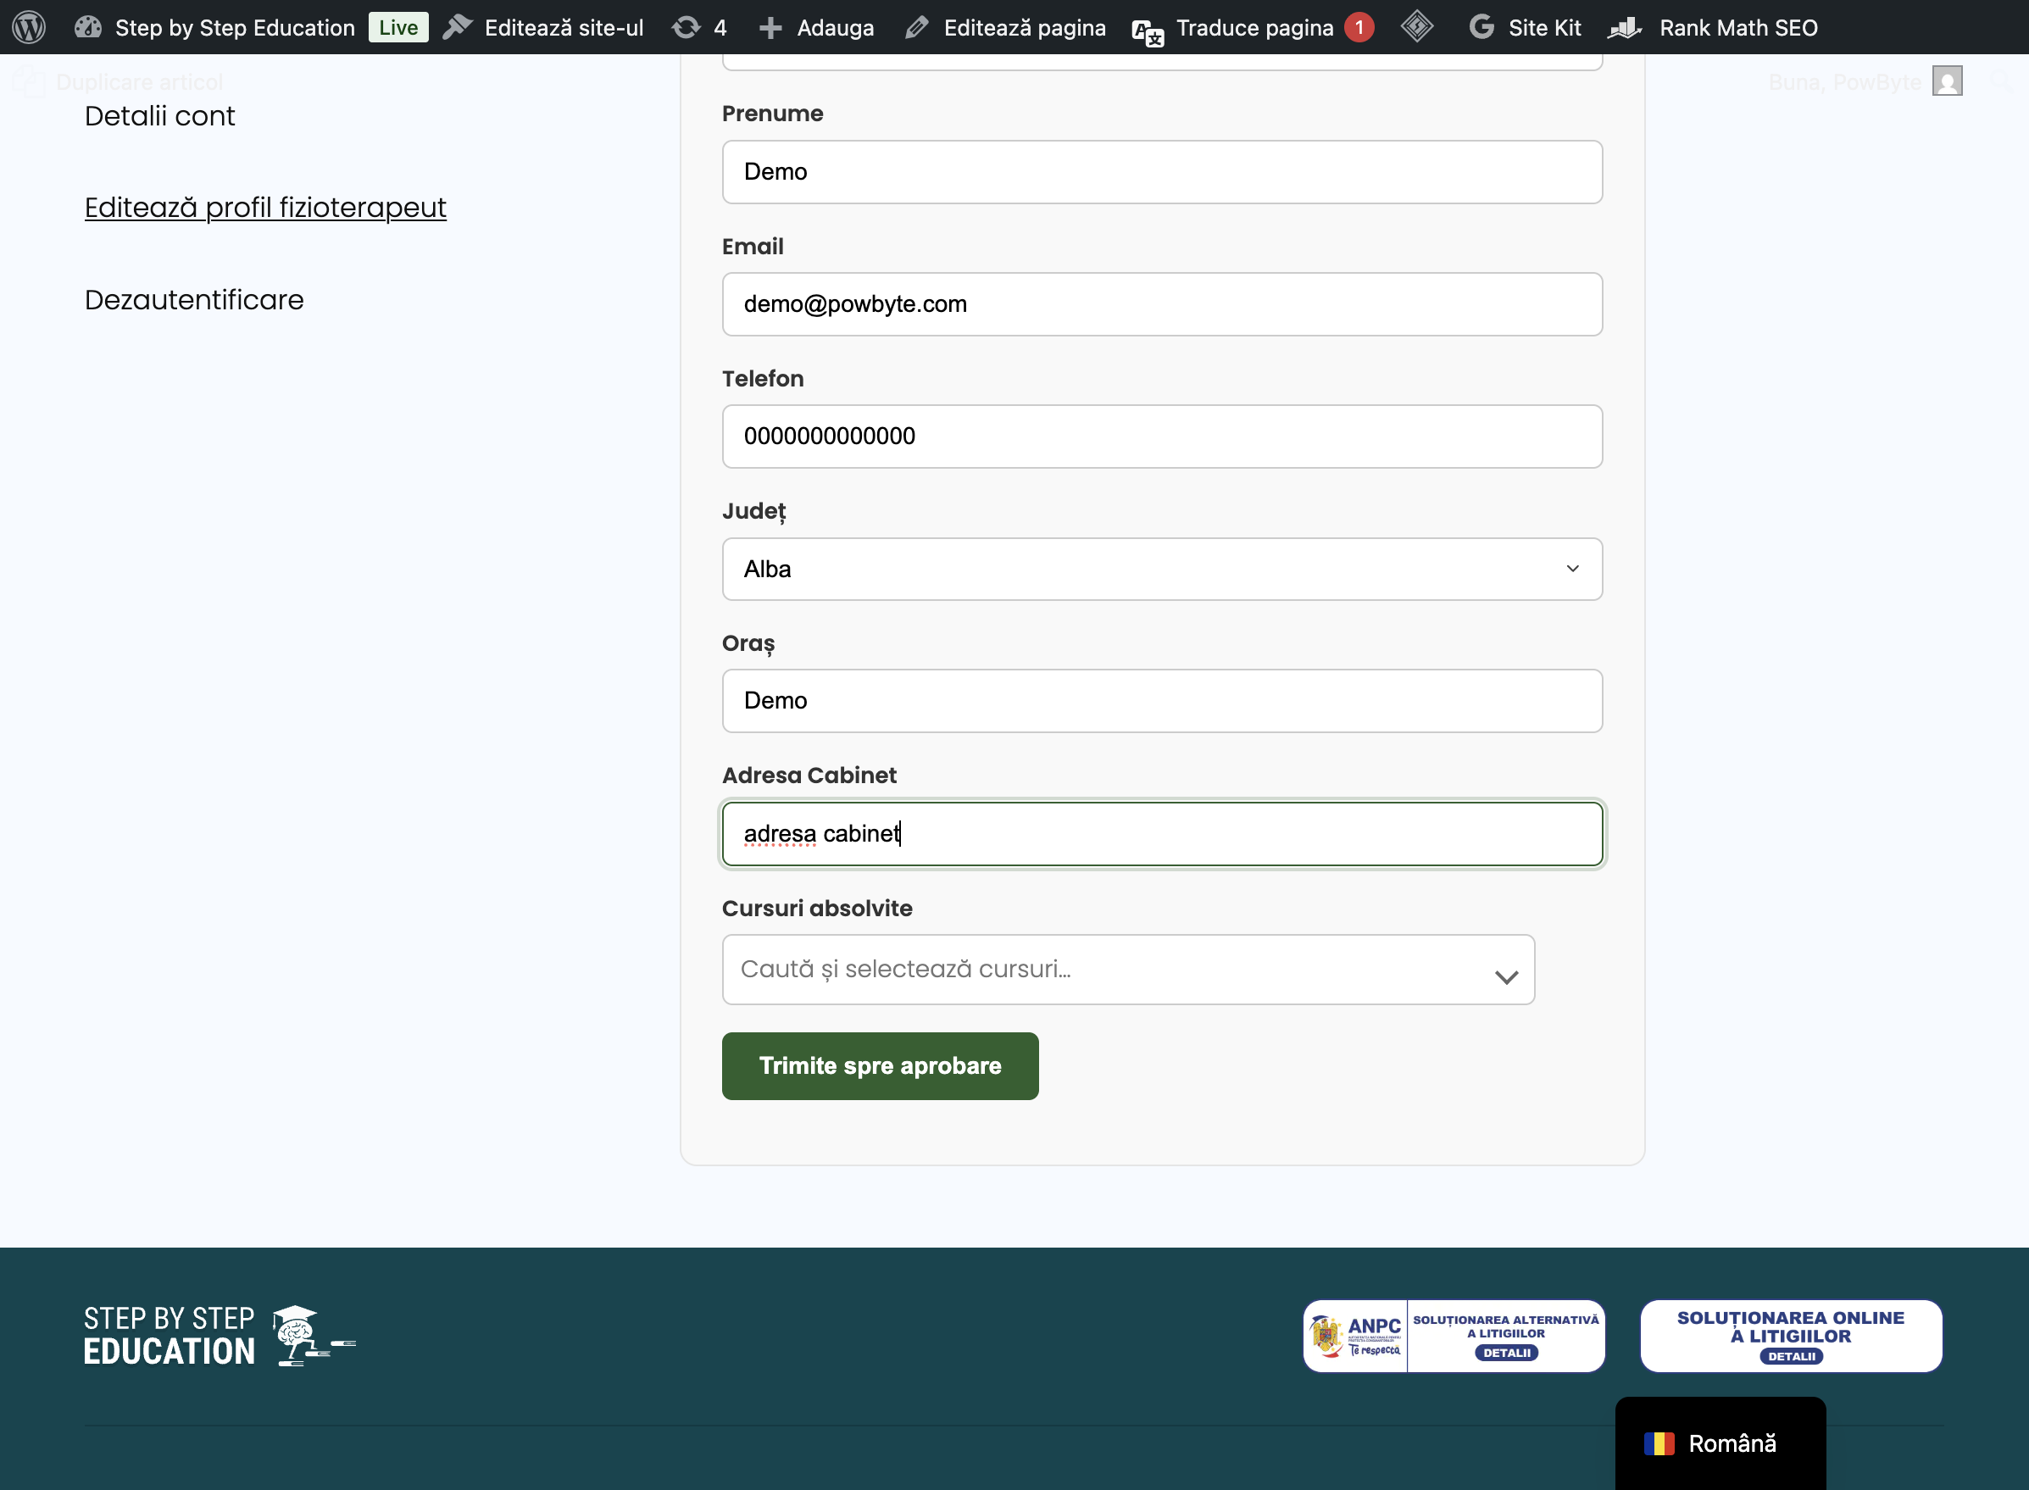Open the ANPC alternative dispute banner
Screen dimensions: 2029x1490
1454,1336
